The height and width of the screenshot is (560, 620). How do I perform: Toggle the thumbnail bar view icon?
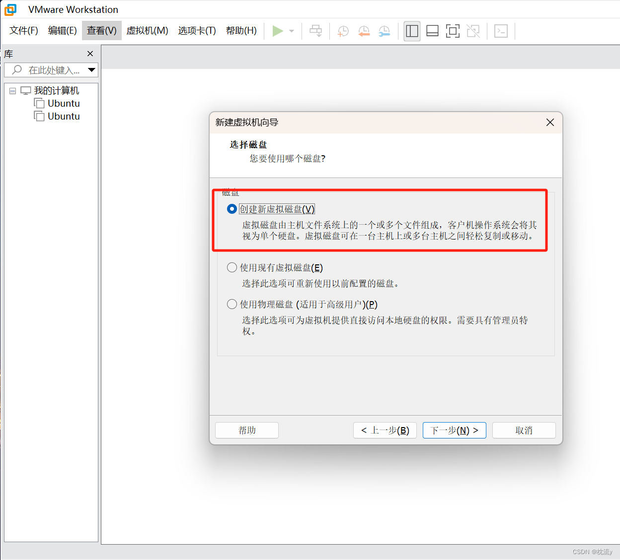pos(432,31)
